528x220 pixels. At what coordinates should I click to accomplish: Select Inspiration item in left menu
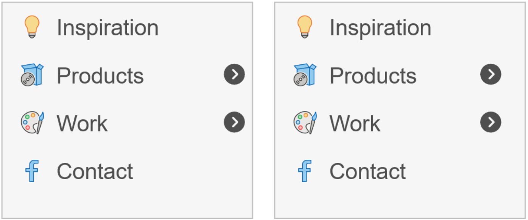[x=107, y=27]
